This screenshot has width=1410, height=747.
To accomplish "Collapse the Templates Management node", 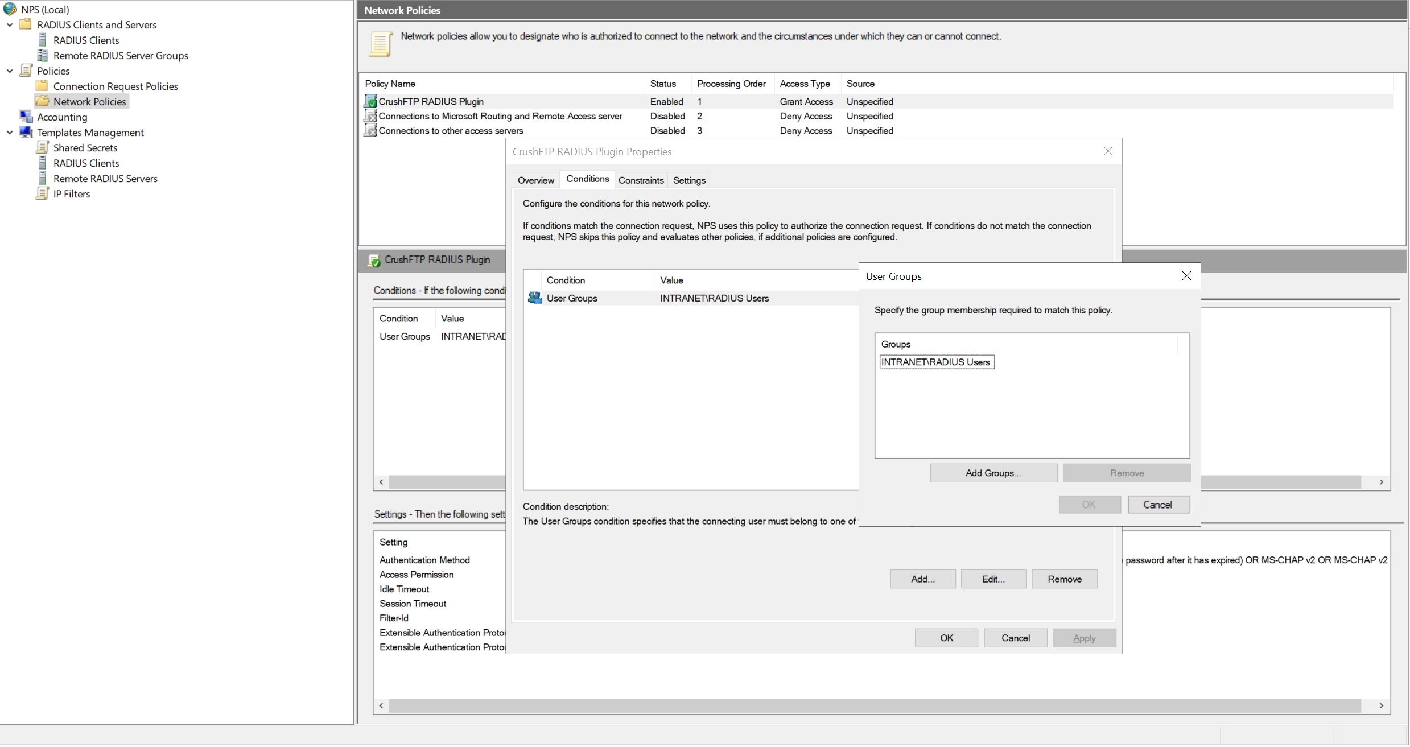I will [10, 133].
